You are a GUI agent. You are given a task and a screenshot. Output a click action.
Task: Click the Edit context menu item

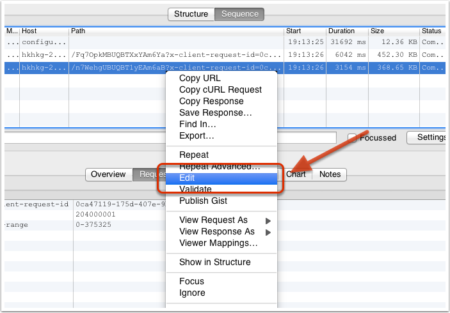pyautogui.click(x=188, y=179)
